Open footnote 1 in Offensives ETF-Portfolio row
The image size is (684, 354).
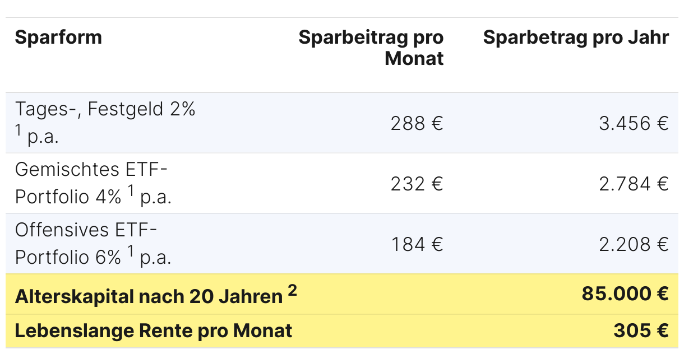[131, 251]
